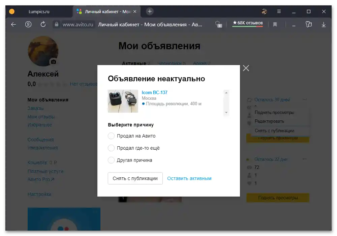Select the Личный кабинет browser tab

click(106, 11)
